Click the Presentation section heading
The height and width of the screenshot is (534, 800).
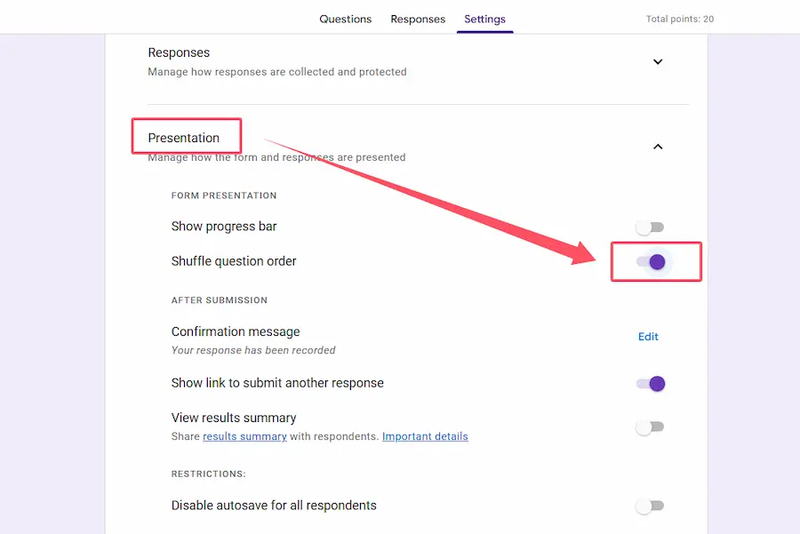click(x=184, y=138)
